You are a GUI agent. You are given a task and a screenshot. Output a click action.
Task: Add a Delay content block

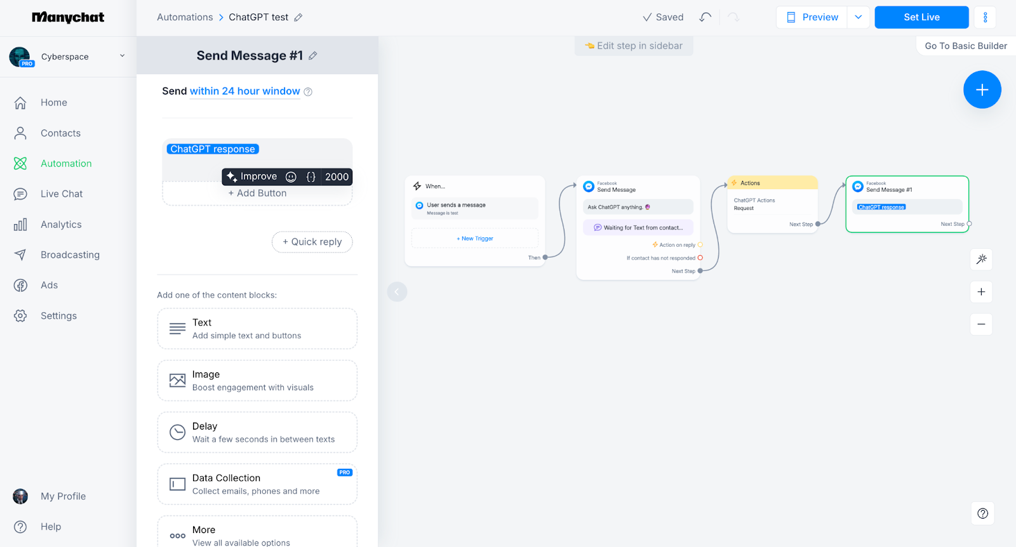(257, 432)
